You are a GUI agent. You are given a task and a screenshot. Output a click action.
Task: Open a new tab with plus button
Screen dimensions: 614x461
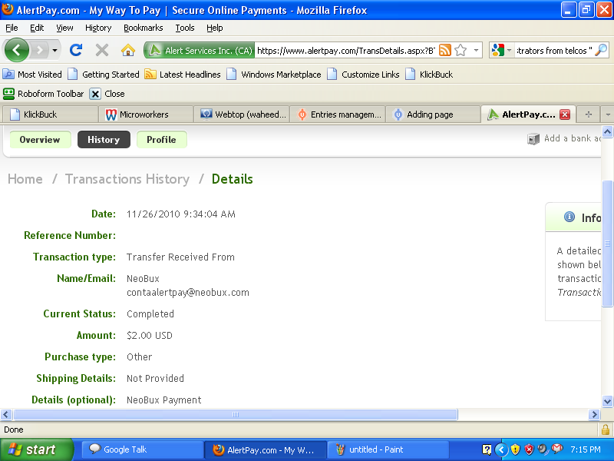[588, 114]
